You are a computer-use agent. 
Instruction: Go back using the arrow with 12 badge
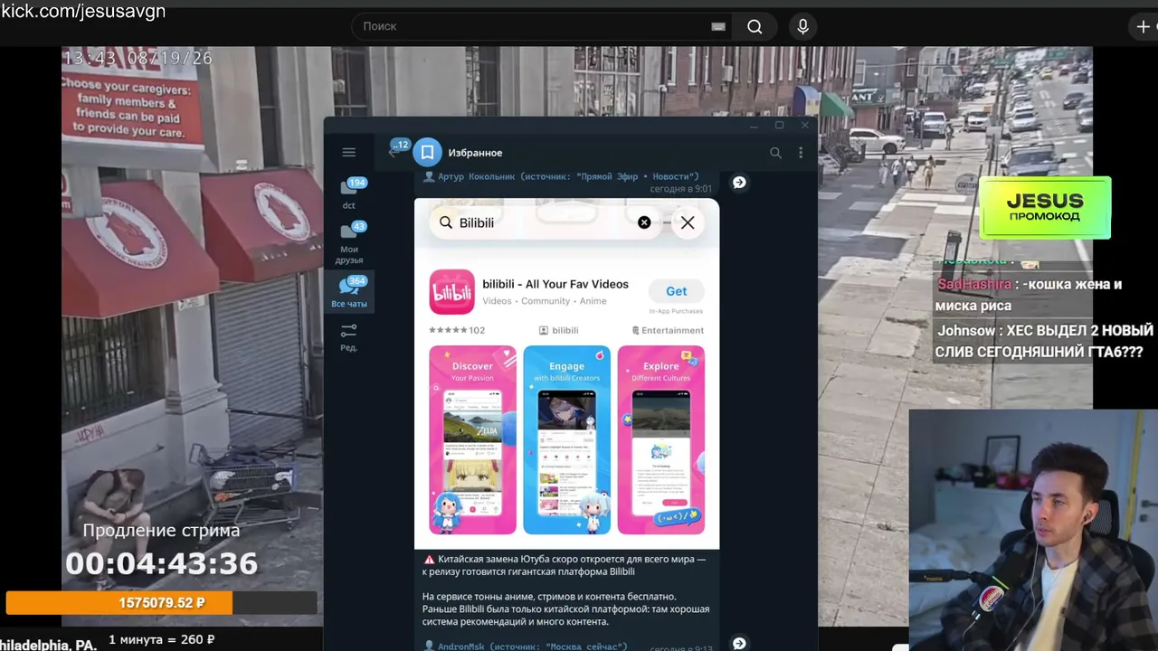point(395,151)
